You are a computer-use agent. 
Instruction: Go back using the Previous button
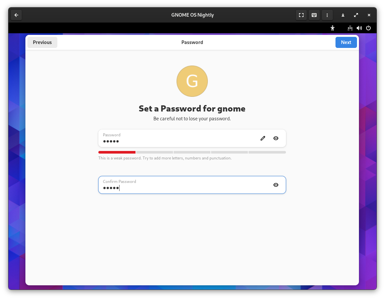click(42, 42)
